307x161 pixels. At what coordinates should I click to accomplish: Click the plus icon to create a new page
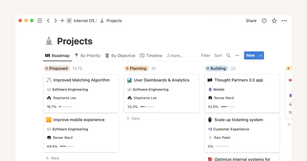coord(62,21)
